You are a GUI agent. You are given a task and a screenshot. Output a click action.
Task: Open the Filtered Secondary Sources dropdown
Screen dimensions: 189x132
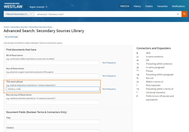pos(19,14)
